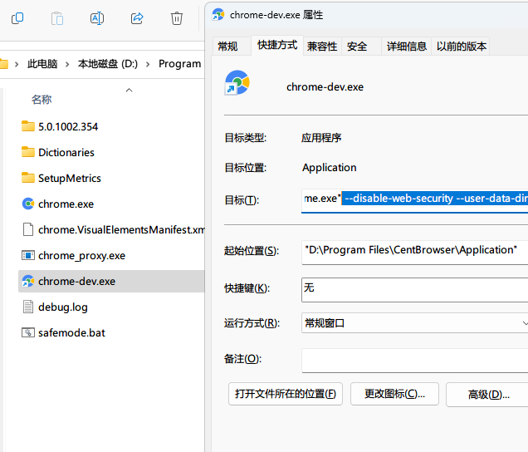Click the Program breadcrumb segment
Image resolution: width=528 pixels, height=452 pixels.
coord(180,64)
